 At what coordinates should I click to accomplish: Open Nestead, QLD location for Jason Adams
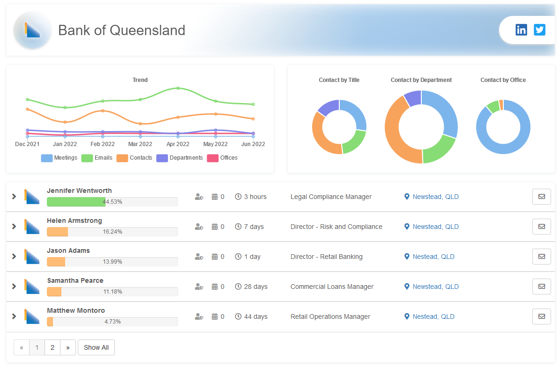click(429, 257)
